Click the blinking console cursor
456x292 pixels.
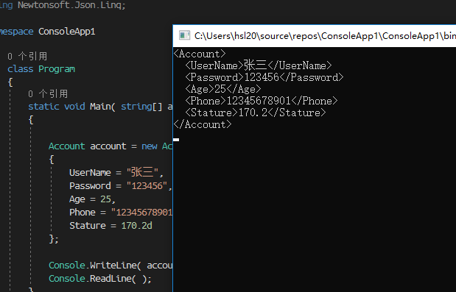[176, 140]
